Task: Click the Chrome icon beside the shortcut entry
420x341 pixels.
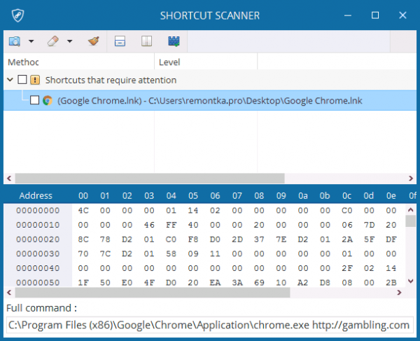Action: (48, 100)
